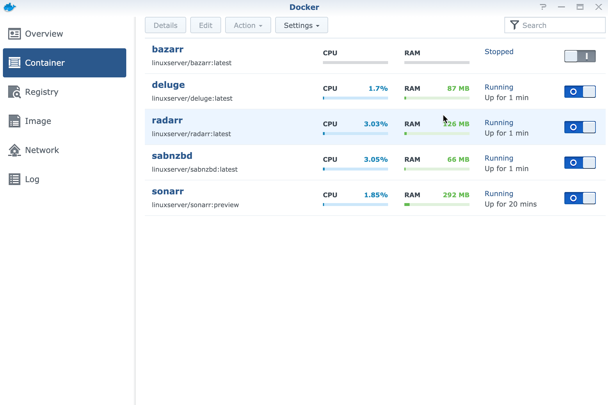Image resolution: width=608 pixels, height=405 pixels.
Task: Open the Settings dropdown
Action: coord(301,25)
